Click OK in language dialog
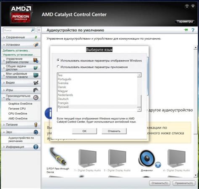The image size is (199, 189). point(84,131)
